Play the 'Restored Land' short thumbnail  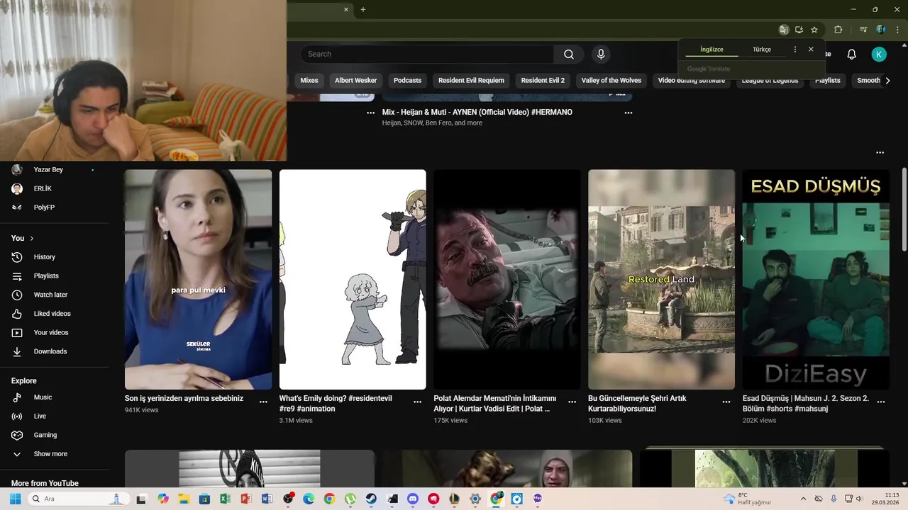tap(661, 279)
